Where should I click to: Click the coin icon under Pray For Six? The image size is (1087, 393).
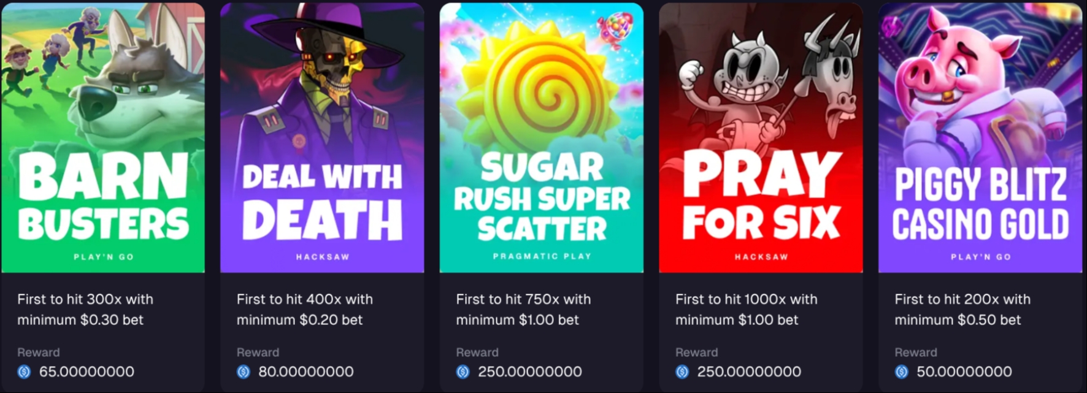(x=681, y=372)
